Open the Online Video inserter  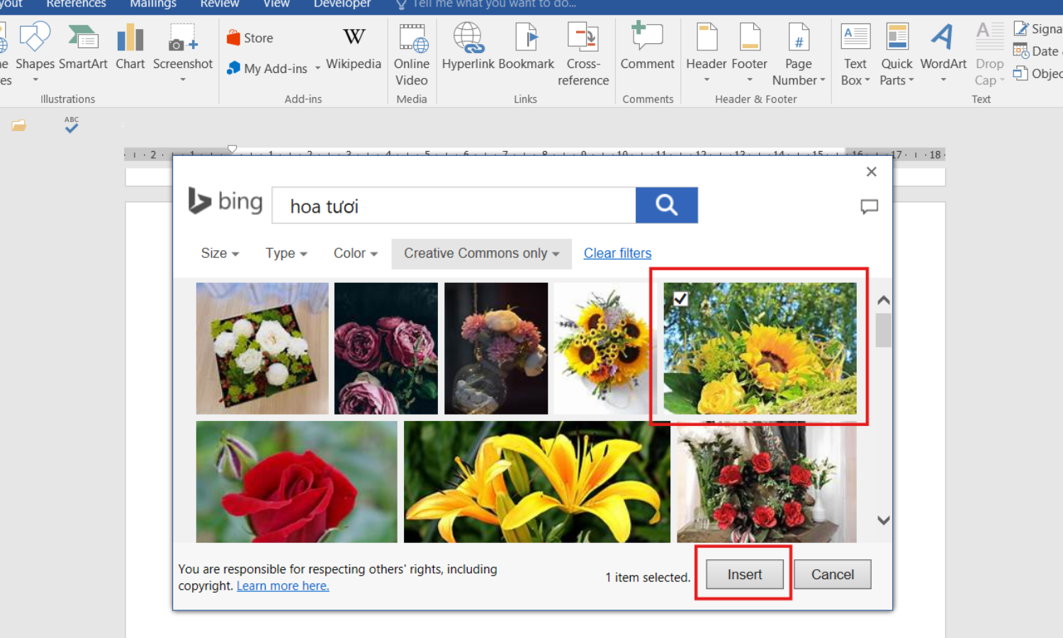(x=412, y=54)
